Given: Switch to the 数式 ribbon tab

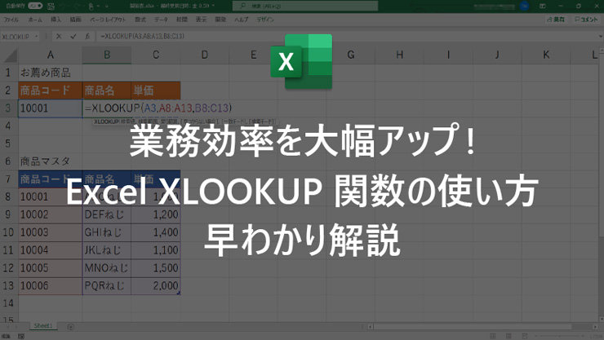Looking at the screenshot, I should pyautogui.click(x=140, y=20).
